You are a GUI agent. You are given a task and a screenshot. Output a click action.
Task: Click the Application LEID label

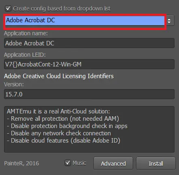pyautogui.click(x=25, y=55)
